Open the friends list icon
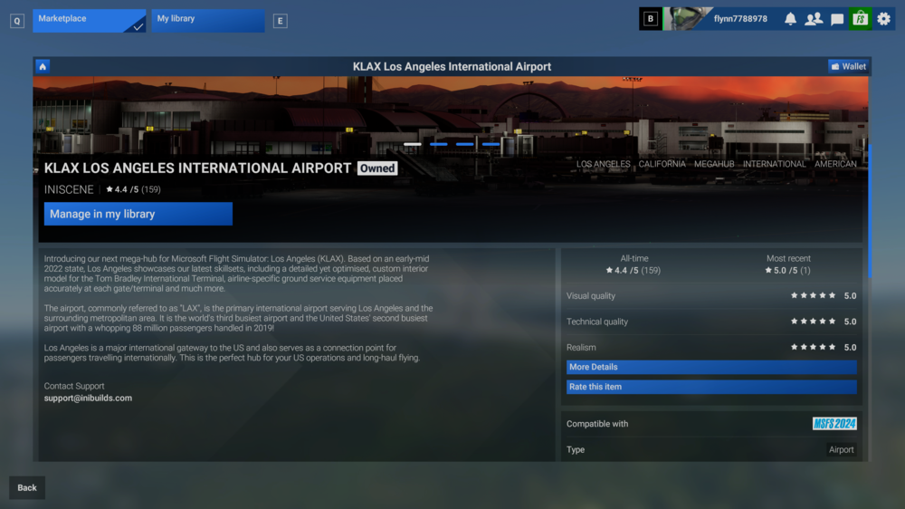The width and height of the screenshot is (905, 509). click(x=814, y=19)
